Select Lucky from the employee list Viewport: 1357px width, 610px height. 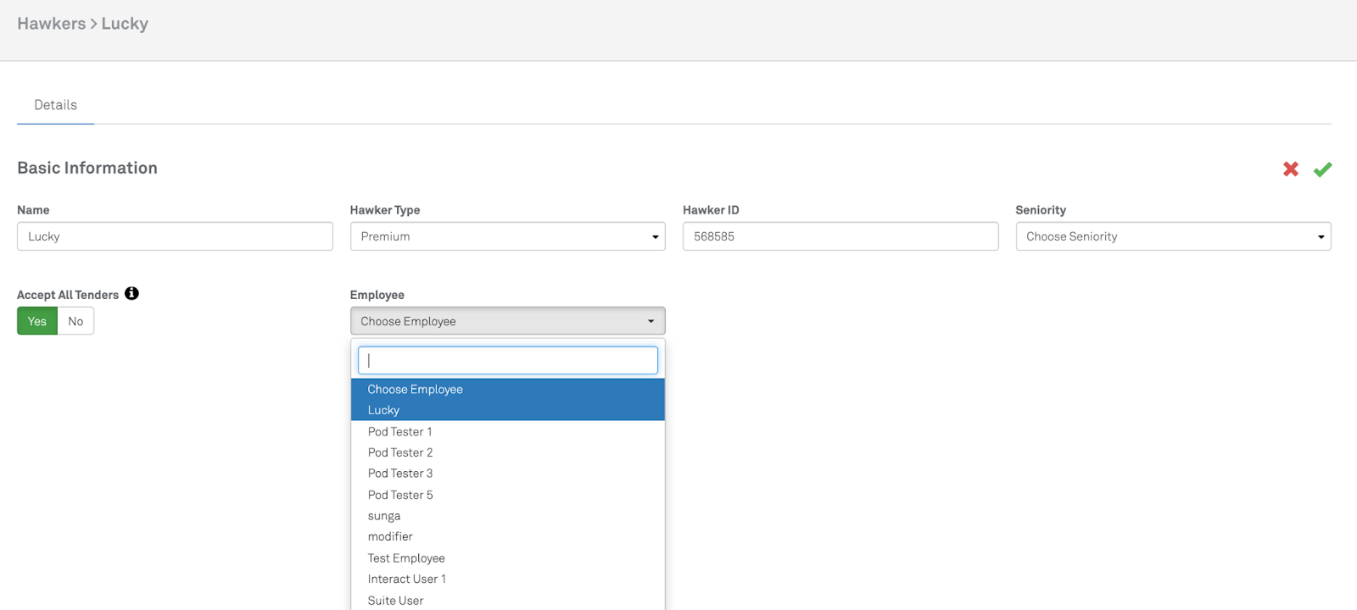383,410
